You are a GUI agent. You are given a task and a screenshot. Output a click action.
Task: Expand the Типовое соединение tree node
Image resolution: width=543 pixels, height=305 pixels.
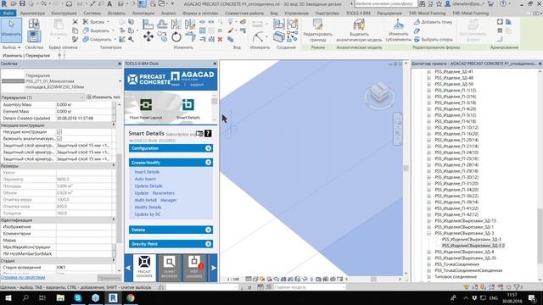click(428, 277)
